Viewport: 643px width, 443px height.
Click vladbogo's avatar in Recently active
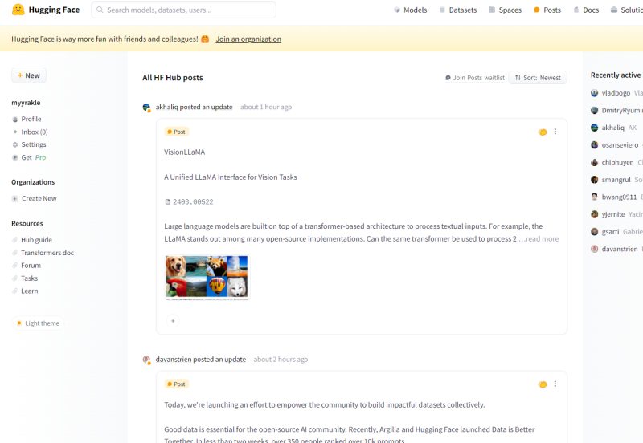pyautogui.click(x=594, y=93)
